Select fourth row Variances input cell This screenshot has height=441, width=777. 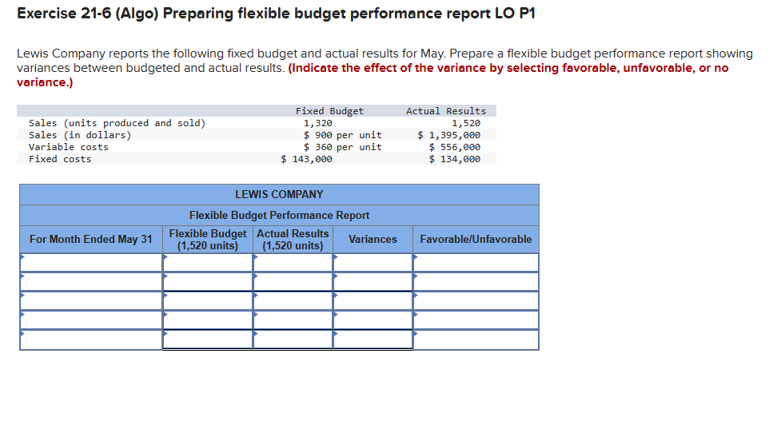373,320
